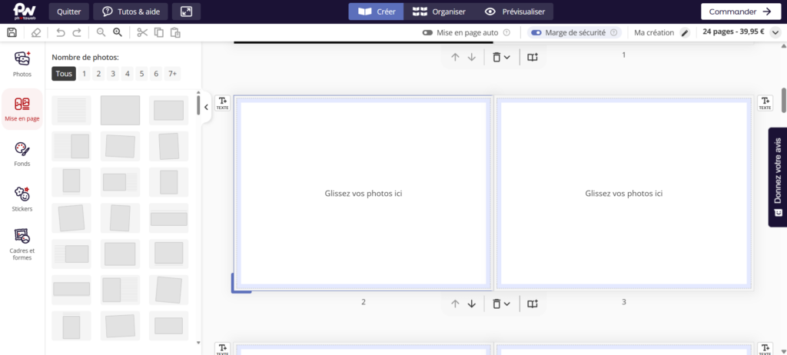Click info icon next to Mise en page auto
Screen dimensions: 787x355
click(x=506, y=32)
